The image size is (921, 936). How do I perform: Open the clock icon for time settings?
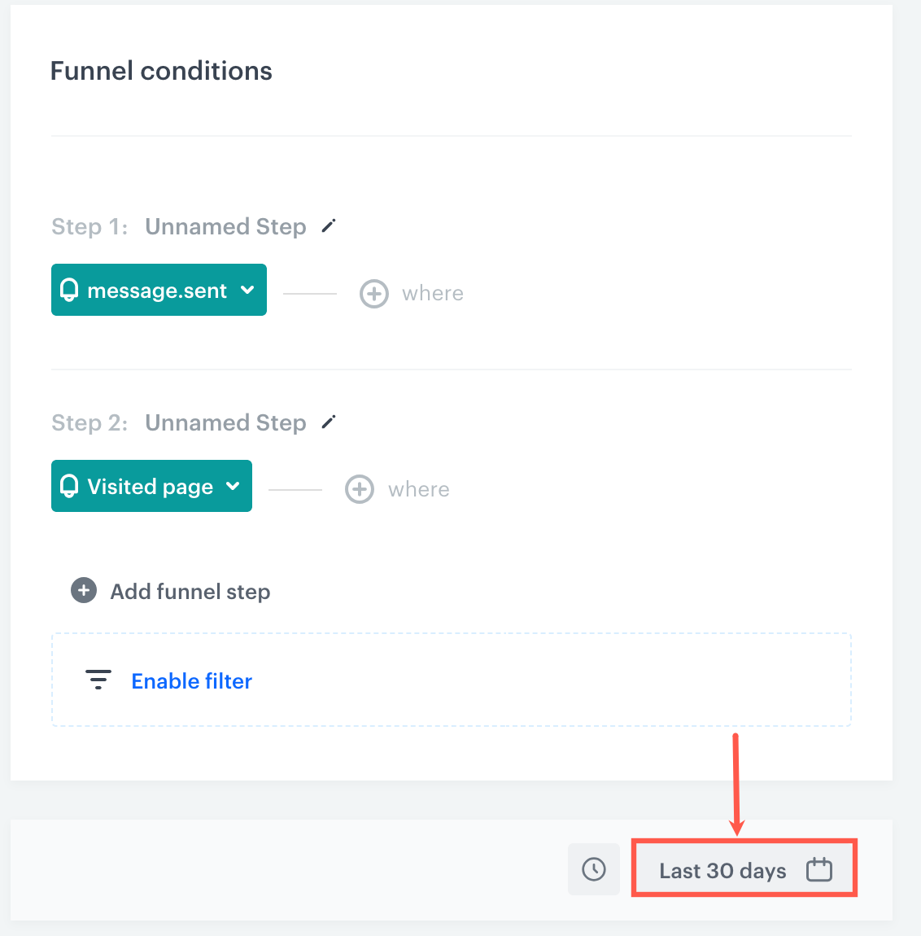pos(593,869)
